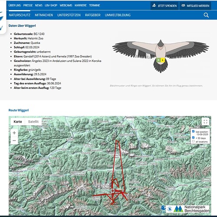Select the square last-position marker on map
The width and height of the screenshot is (217, 217).
pyautogui.click(x=112, y=190)
